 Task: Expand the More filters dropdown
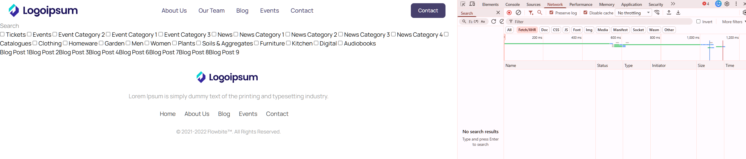tap(734, 22)
